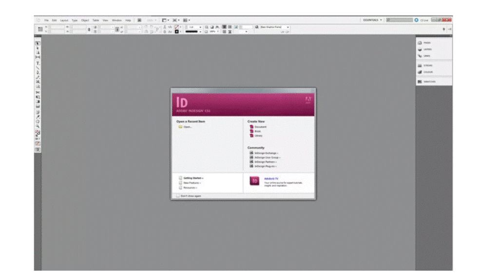Open the Table menu
Screen dimensions: 499x280
(96, 20)
